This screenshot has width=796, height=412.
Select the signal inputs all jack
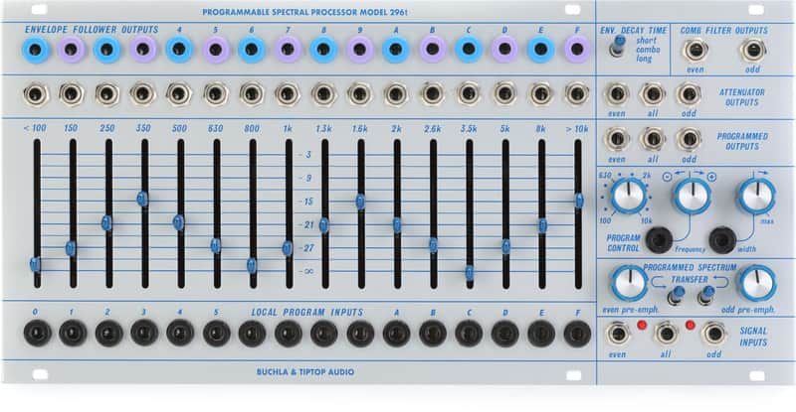[x=665, y=334]
